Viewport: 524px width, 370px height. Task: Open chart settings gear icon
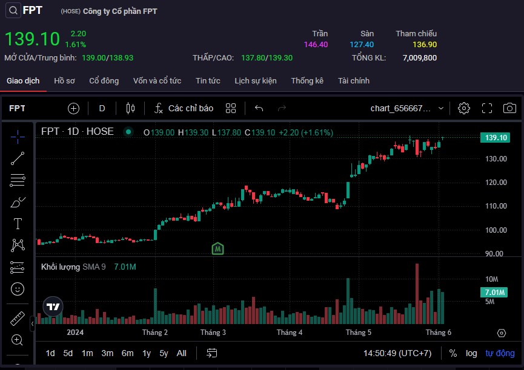tap(464, 108)
